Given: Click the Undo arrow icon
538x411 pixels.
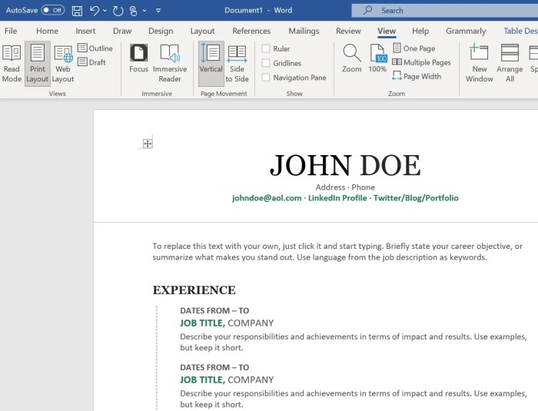Looking at the screenshot, I should [94, 11].
